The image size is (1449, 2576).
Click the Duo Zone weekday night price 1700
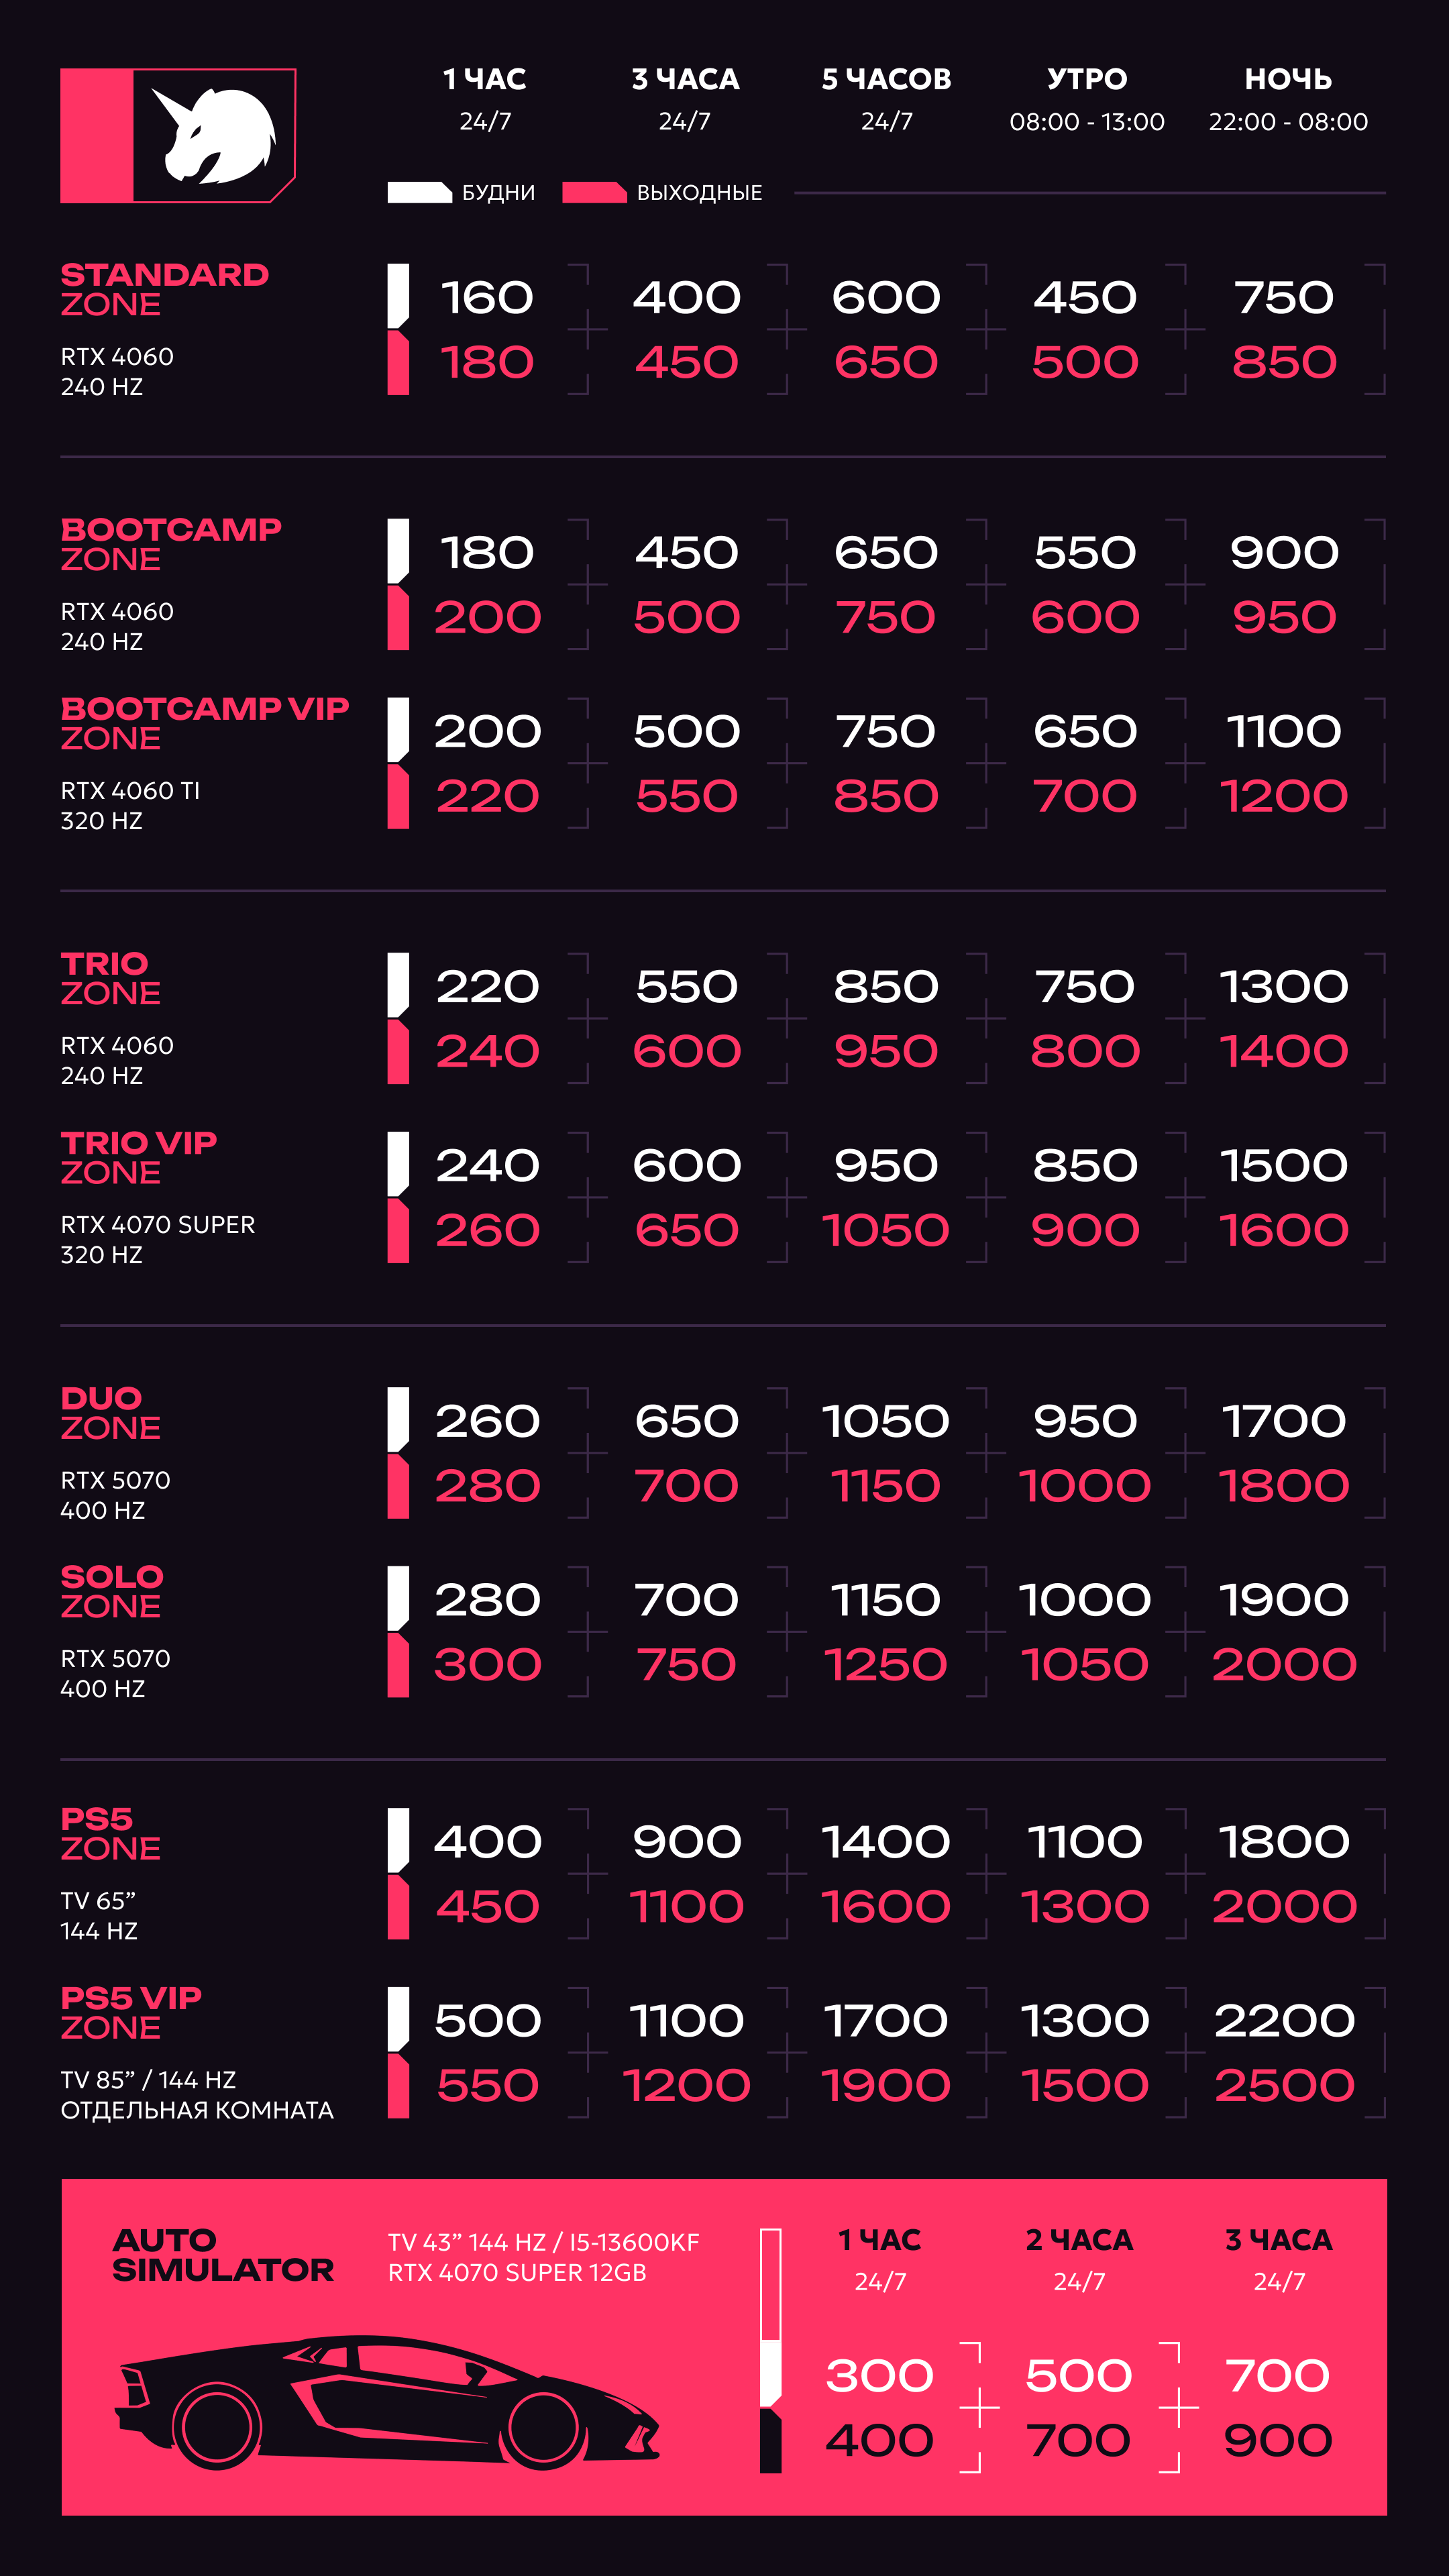[1284, 1421]
